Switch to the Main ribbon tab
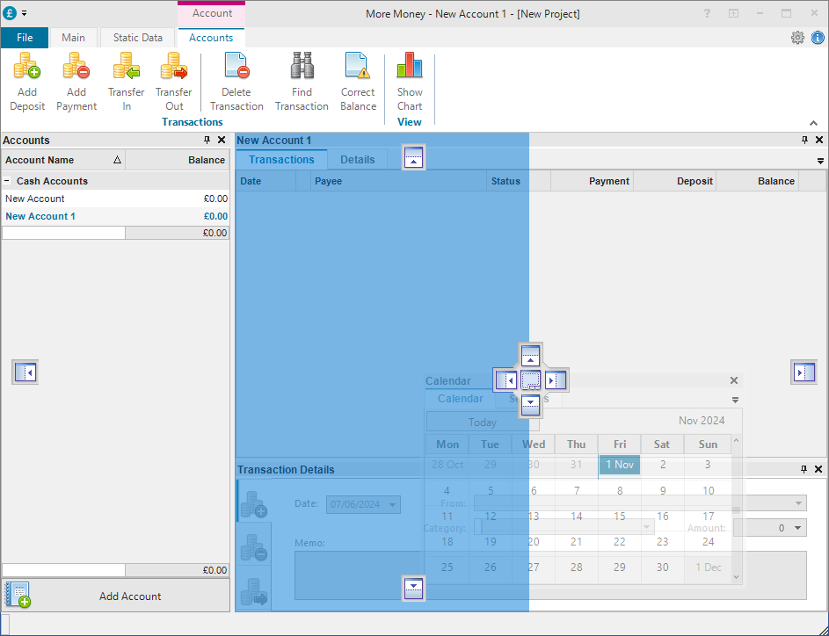Viewport: 829px width, 636px height. click(x=74, y=38)
